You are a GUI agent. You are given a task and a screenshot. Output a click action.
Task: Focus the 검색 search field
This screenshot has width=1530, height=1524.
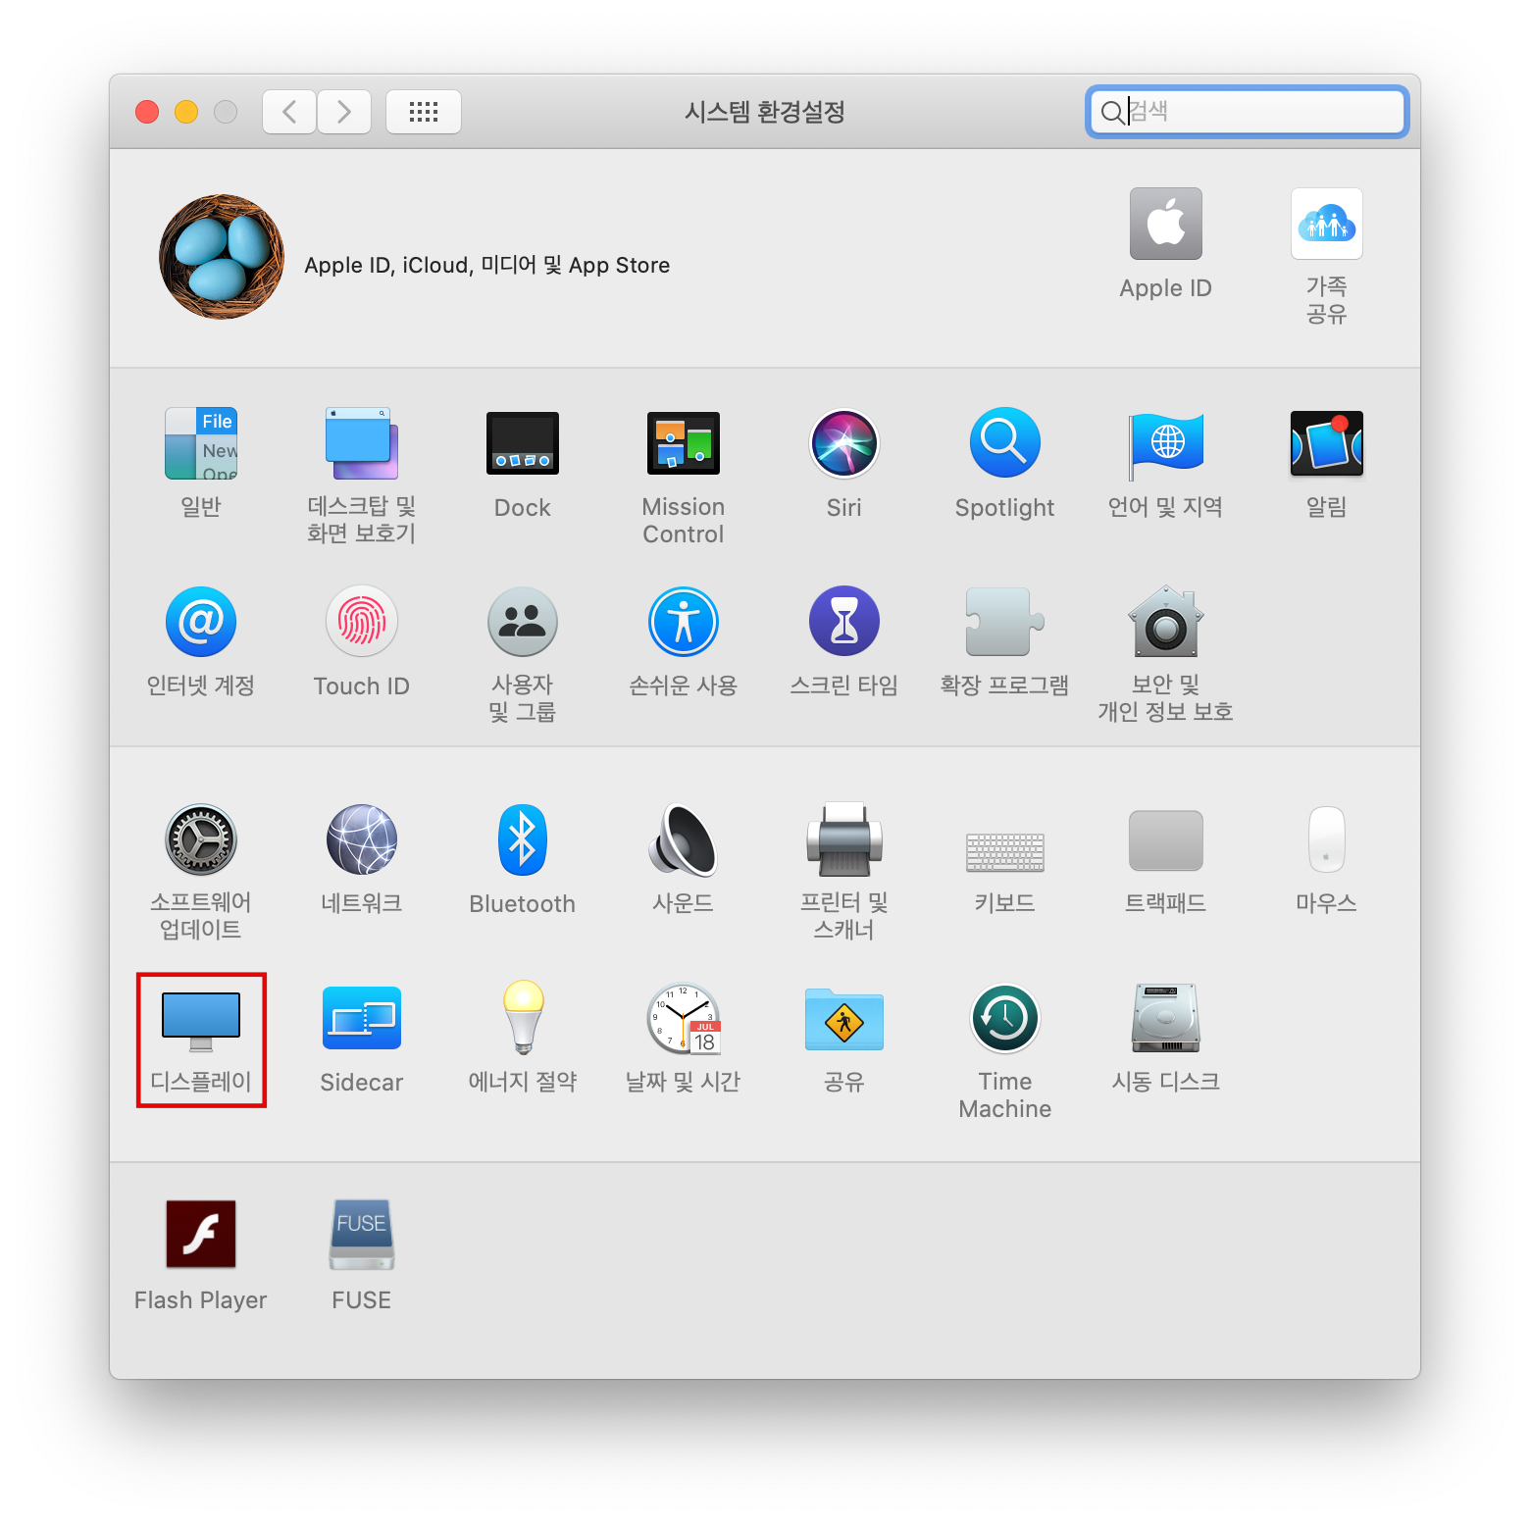pos(1248,112)
